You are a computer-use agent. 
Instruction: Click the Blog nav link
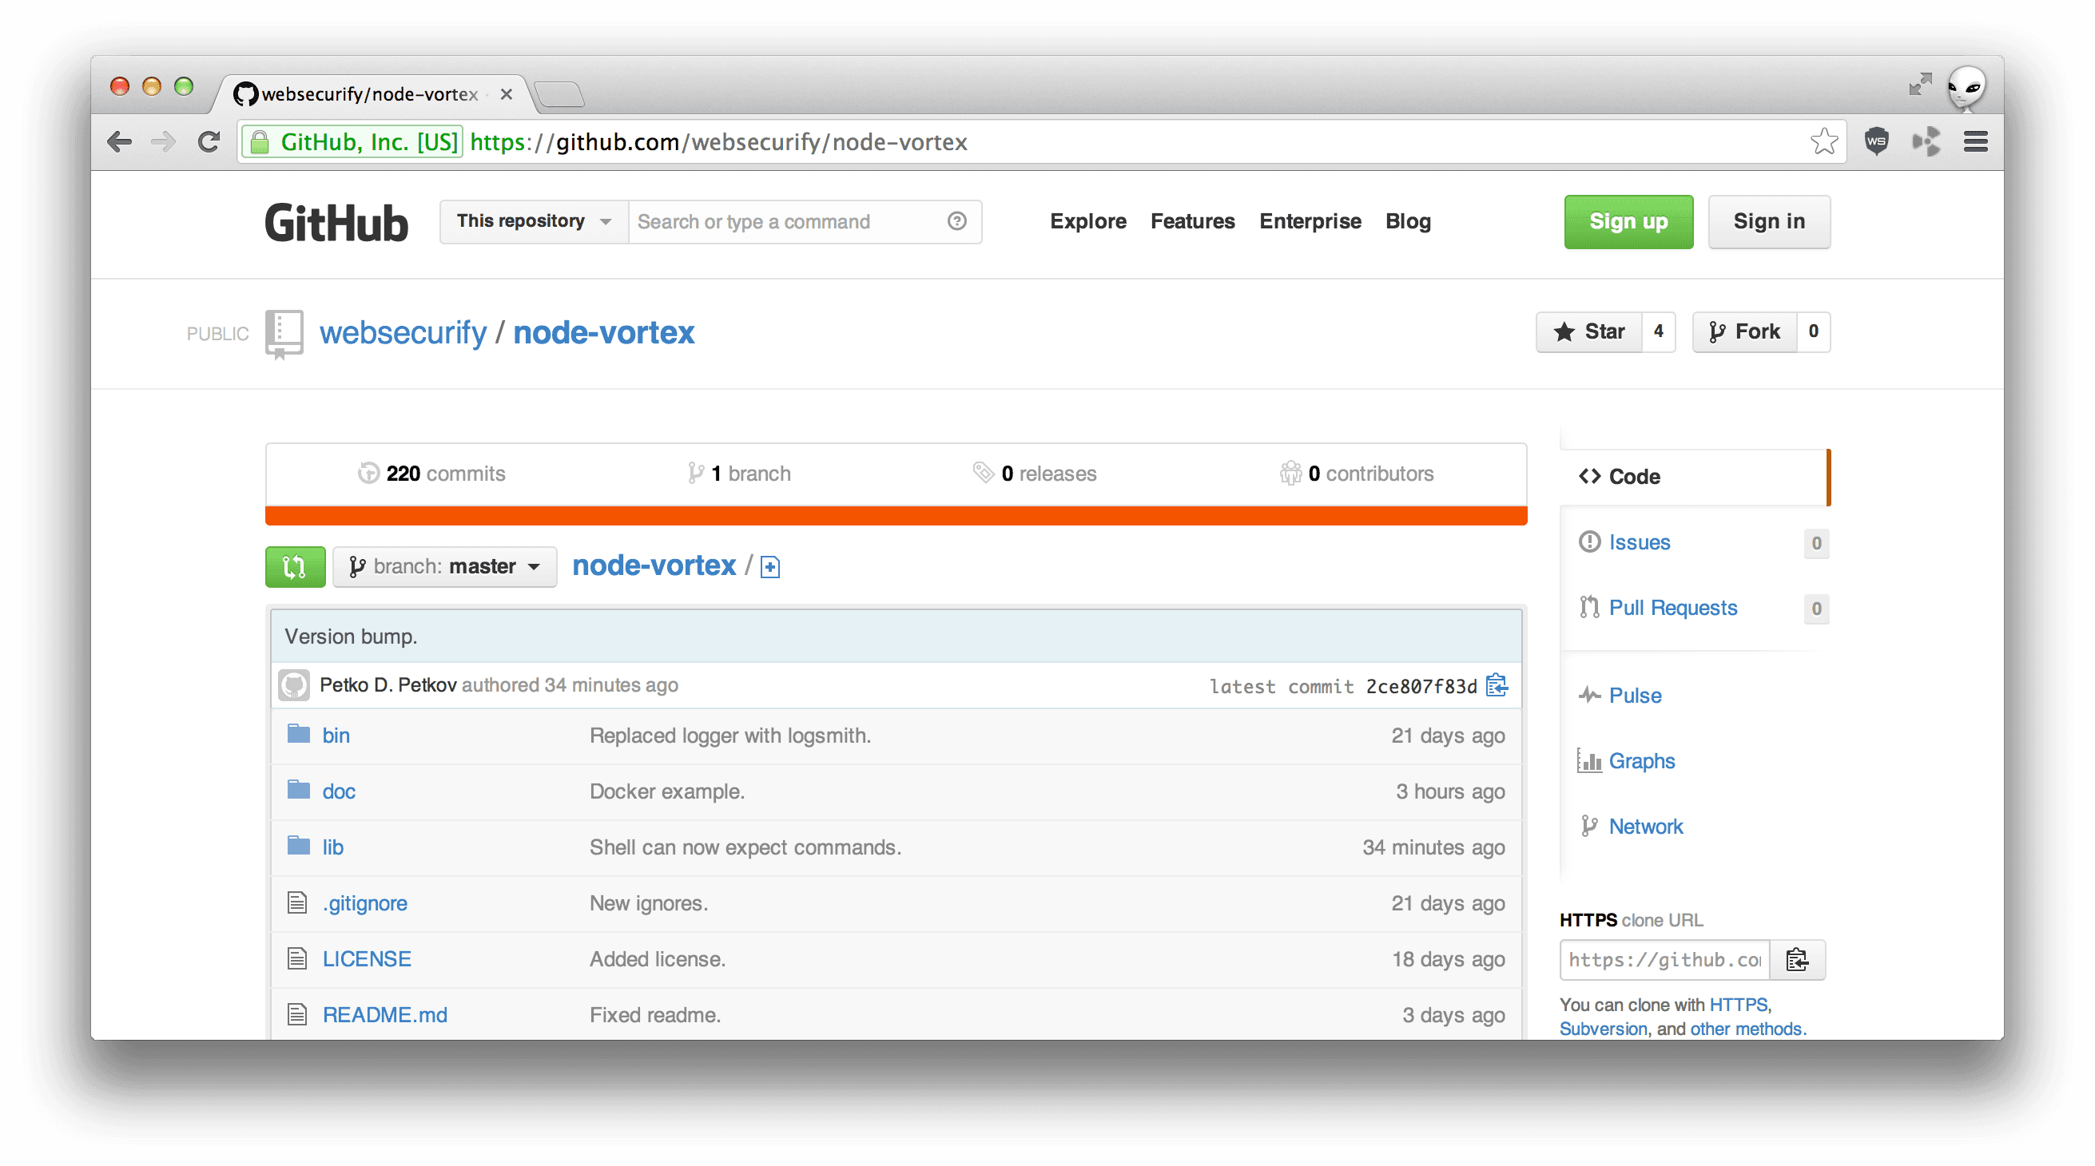click(1408, 221)
